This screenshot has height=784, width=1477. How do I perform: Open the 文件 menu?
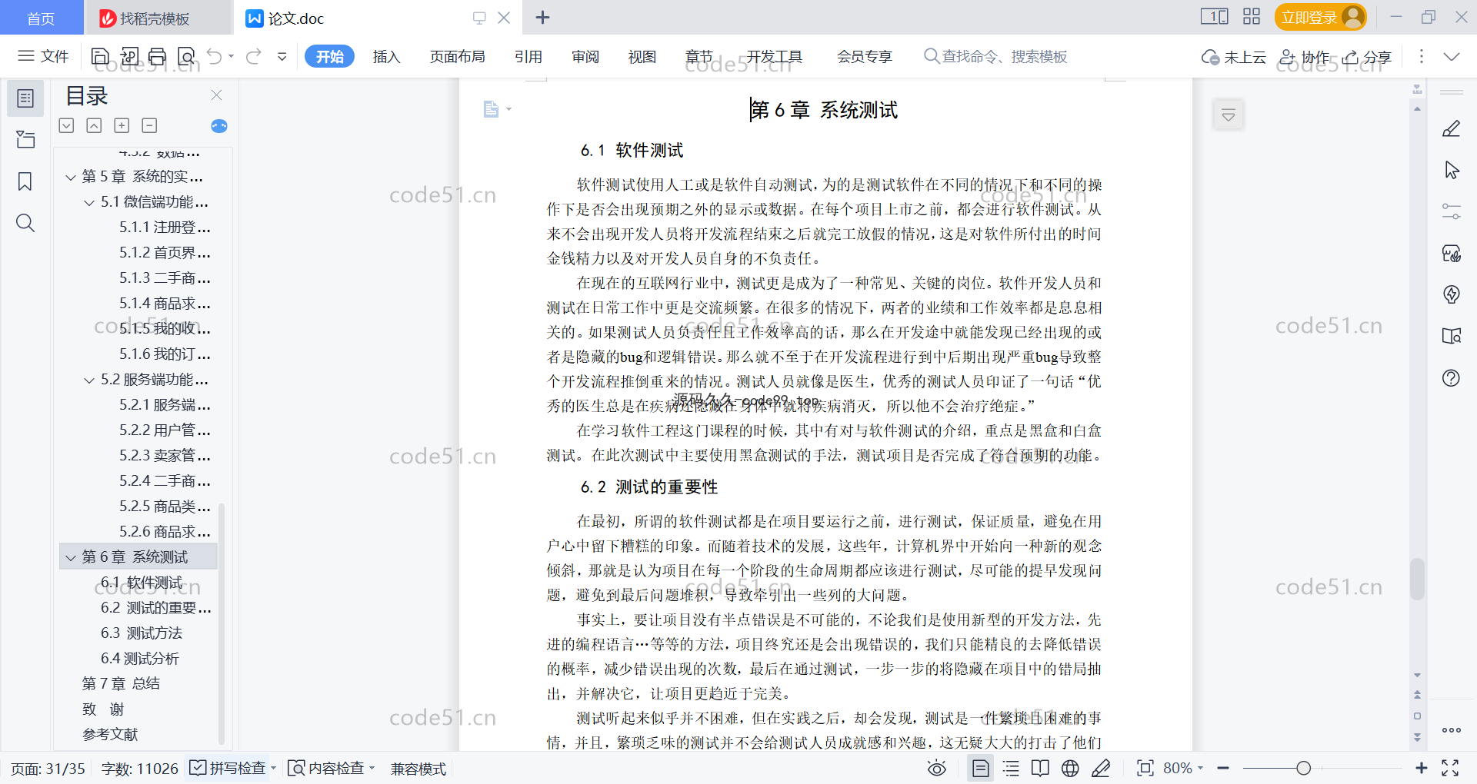click(x=43, y=56)
